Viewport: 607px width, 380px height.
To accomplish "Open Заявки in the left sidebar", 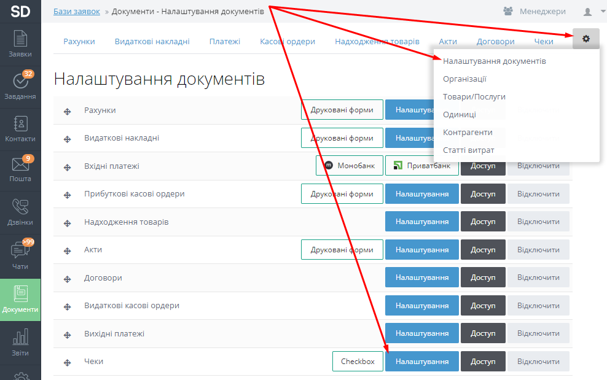I will 20,44.
